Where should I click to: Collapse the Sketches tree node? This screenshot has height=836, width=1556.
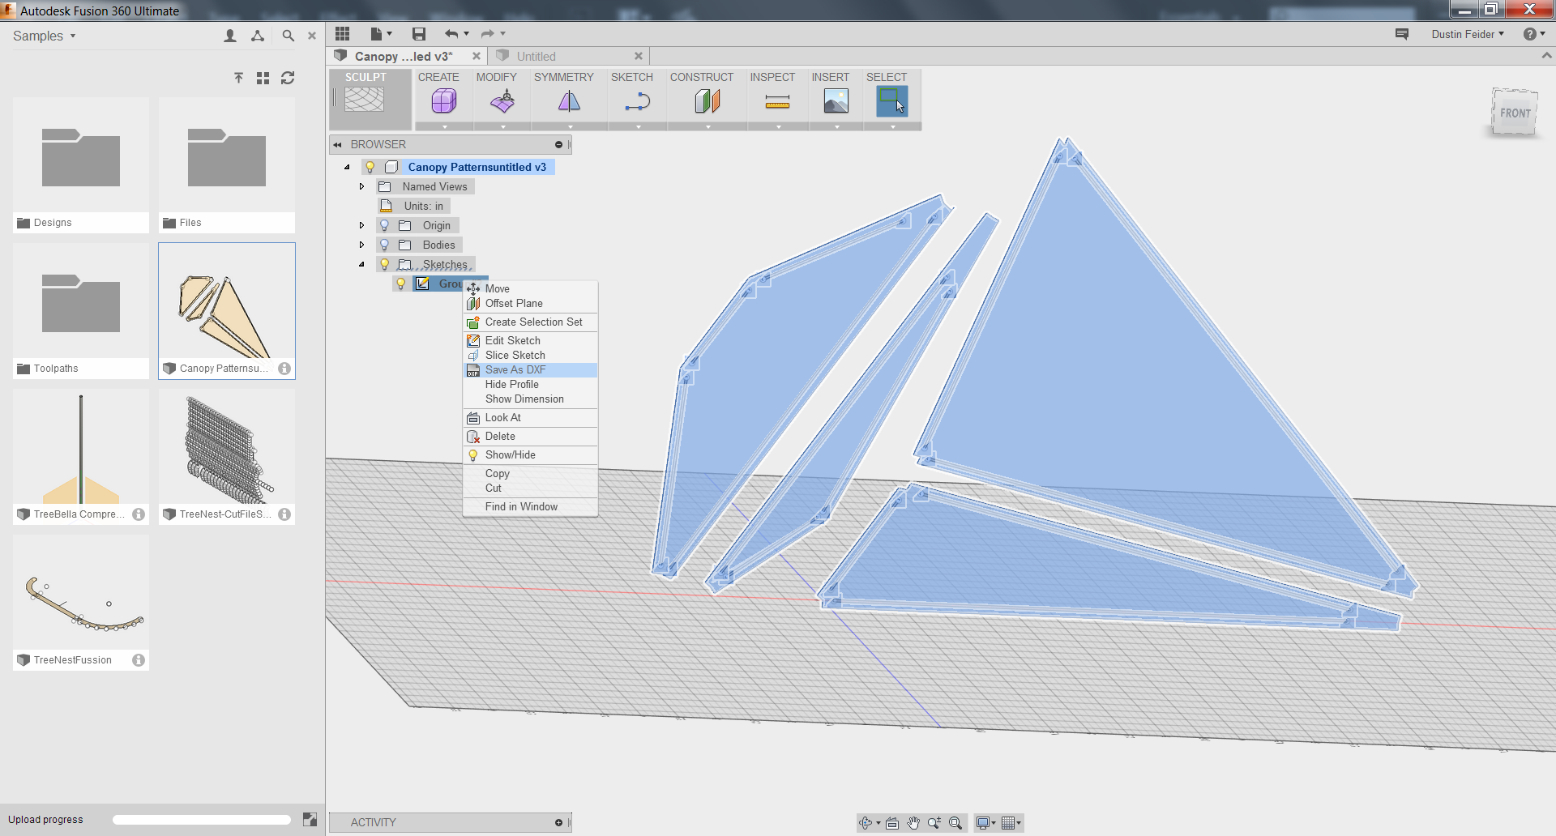362,264
